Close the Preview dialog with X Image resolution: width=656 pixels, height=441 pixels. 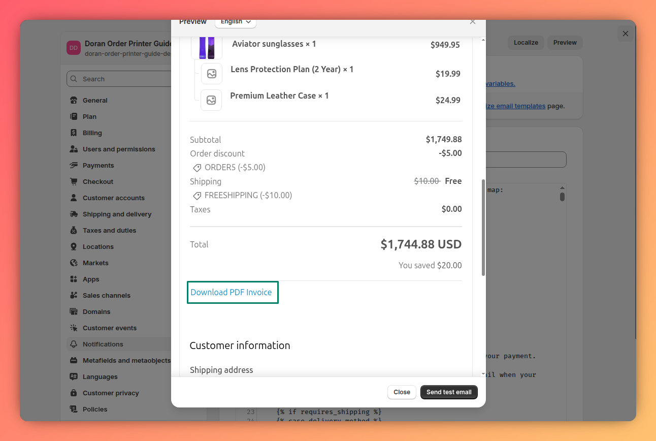(x=473, y=22)
